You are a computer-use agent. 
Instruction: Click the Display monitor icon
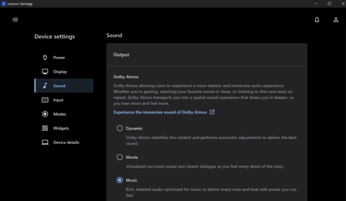point(45,71)
